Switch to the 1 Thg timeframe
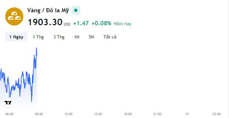Screen dimensions: 229x118 coord(38,37)
